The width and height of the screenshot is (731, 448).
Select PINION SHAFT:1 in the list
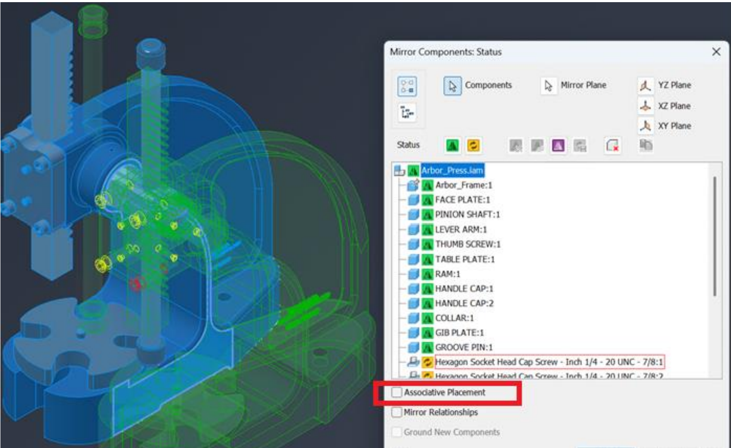tap(467, 215)
